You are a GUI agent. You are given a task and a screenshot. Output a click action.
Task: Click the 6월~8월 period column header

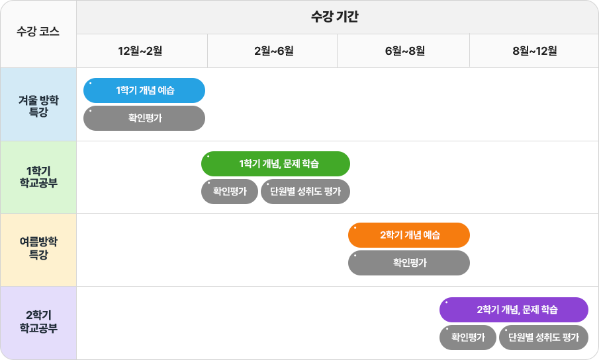click(403, 51)
